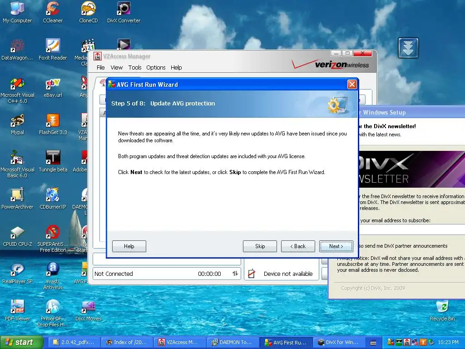
Task: Click Back in AVG First Run Wizard
Action: coord(298,246)
